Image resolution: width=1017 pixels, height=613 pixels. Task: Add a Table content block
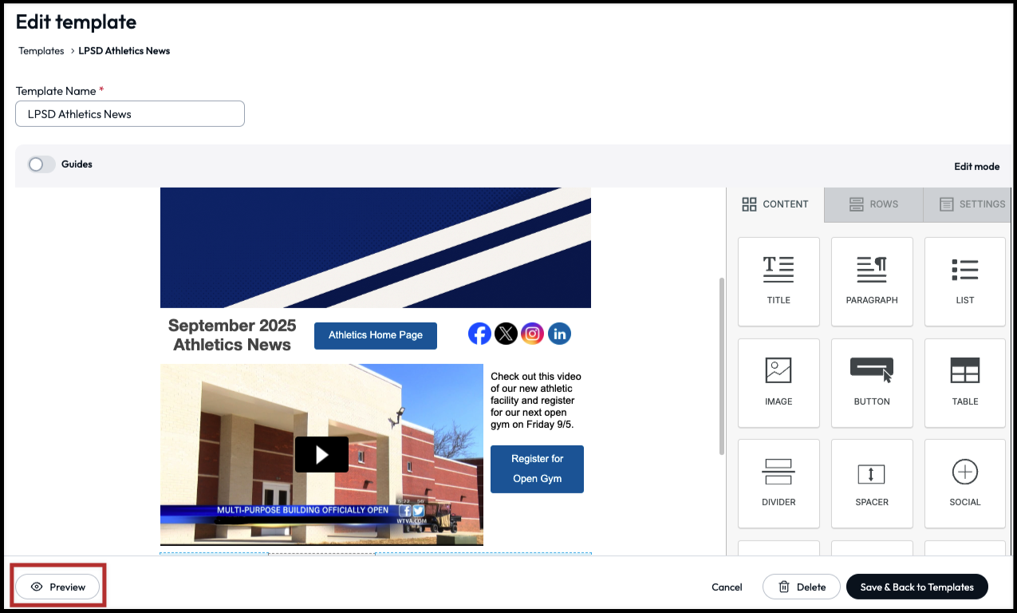(964, 382)
